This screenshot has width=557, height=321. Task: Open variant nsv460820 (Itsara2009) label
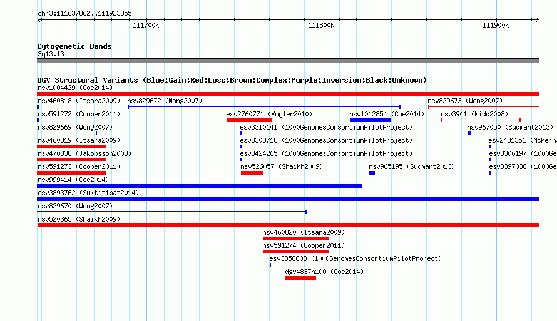(x=304, y=232)
